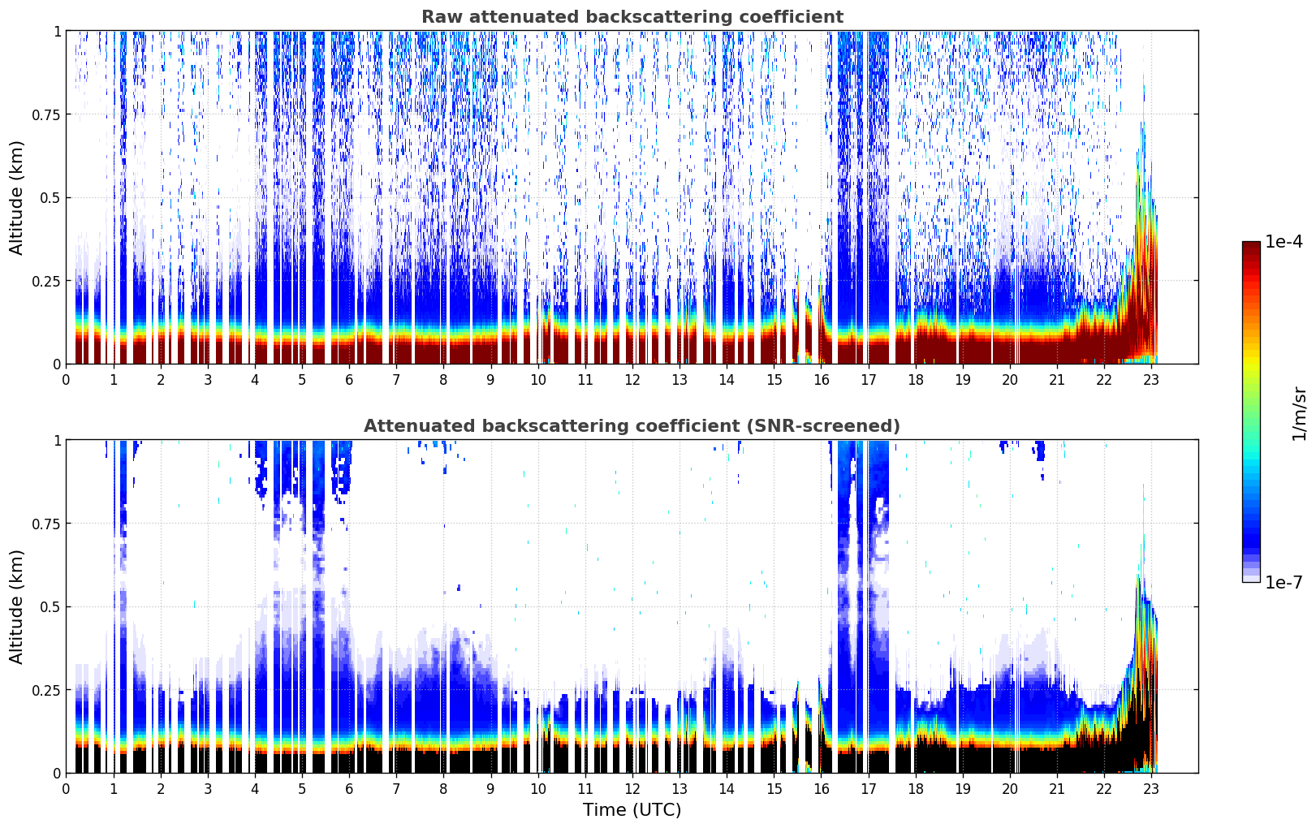Click the '1e-7' colorbar minimum label
Screen dimensions: 1316x828
tap(1284, 582)
